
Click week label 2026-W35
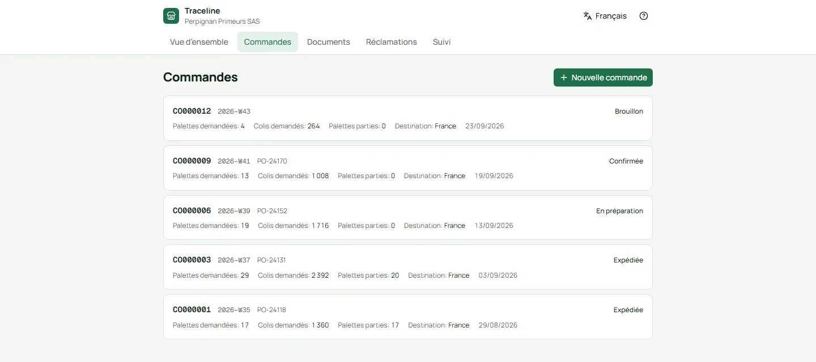(x=234, y=310)
